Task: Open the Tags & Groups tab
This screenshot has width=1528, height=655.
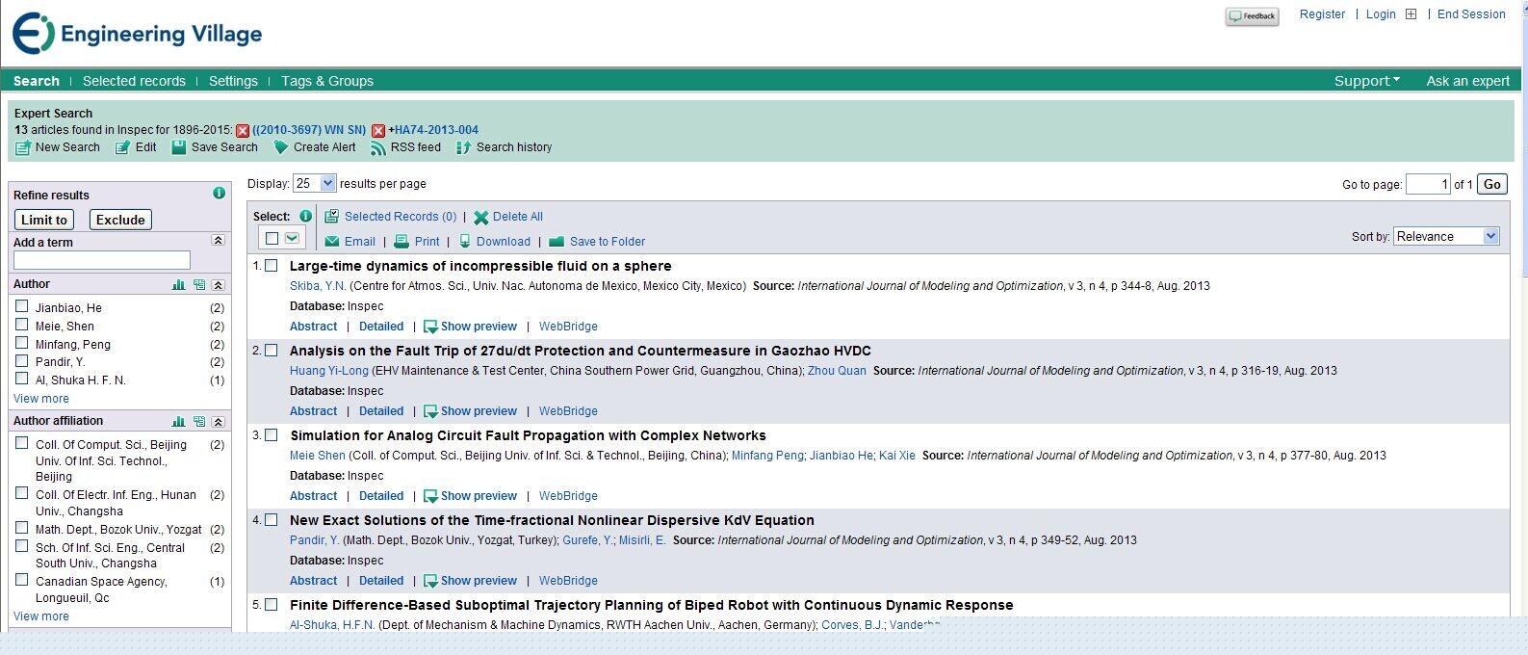Action: point(327,81)
